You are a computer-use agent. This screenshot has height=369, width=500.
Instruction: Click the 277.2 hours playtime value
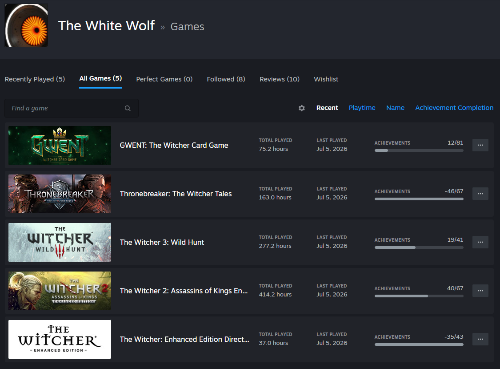pos(275,246)
